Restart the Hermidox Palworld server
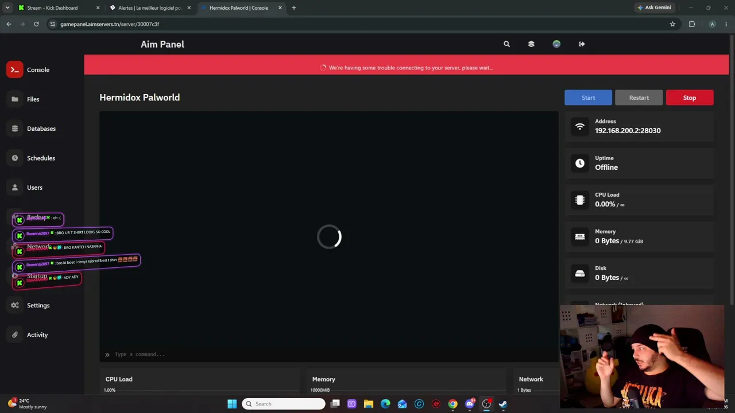 [639, 98]
